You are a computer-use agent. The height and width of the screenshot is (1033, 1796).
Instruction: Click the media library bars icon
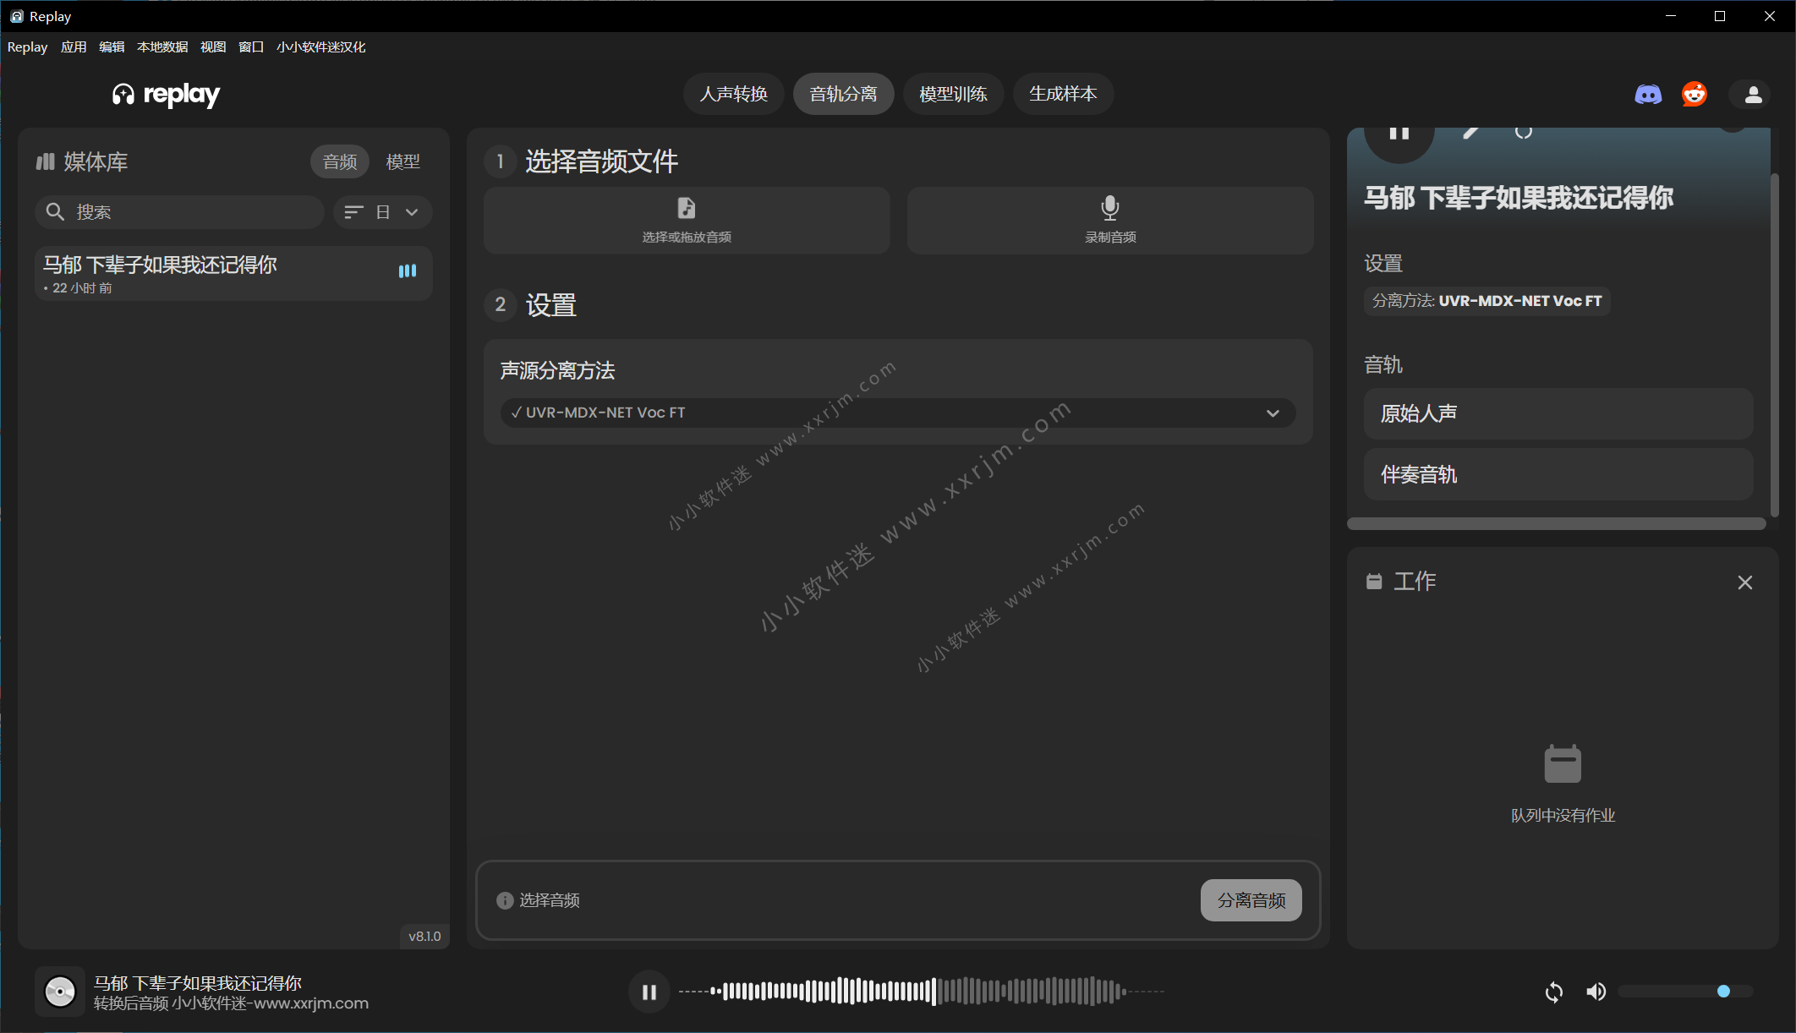[45, 161]
